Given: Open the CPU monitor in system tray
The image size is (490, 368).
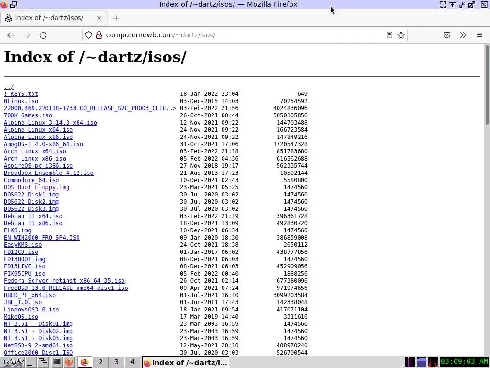Looking at the screenshot, I should pos(410,362).
